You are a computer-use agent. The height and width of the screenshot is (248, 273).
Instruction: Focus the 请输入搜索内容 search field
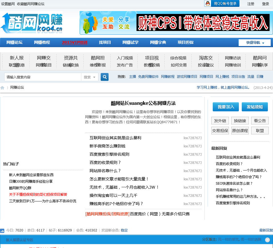pyautogui.click(x=43, y=77)
